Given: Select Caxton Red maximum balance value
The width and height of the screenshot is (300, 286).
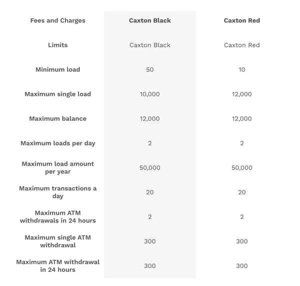Looking at the screenshot, I should pyautogui.click(x=242, y=118).
